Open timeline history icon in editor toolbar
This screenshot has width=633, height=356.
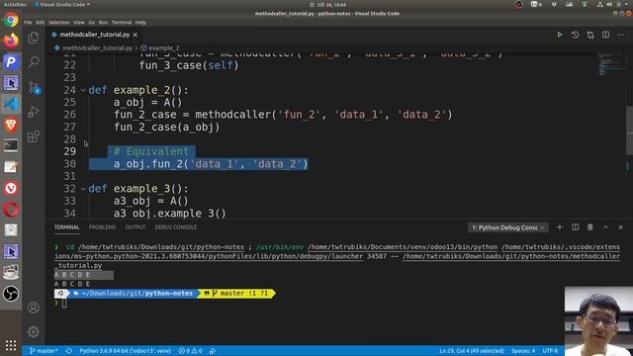pos(575,36)
